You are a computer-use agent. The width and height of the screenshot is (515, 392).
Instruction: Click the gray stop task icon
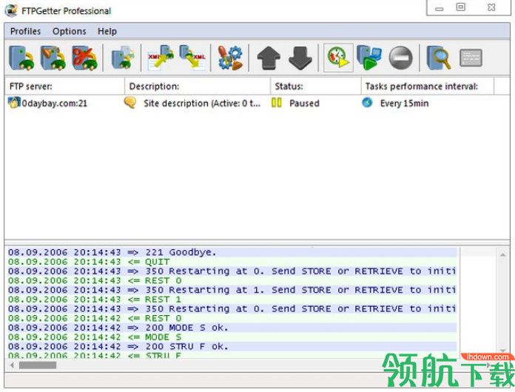coord(401,58)
